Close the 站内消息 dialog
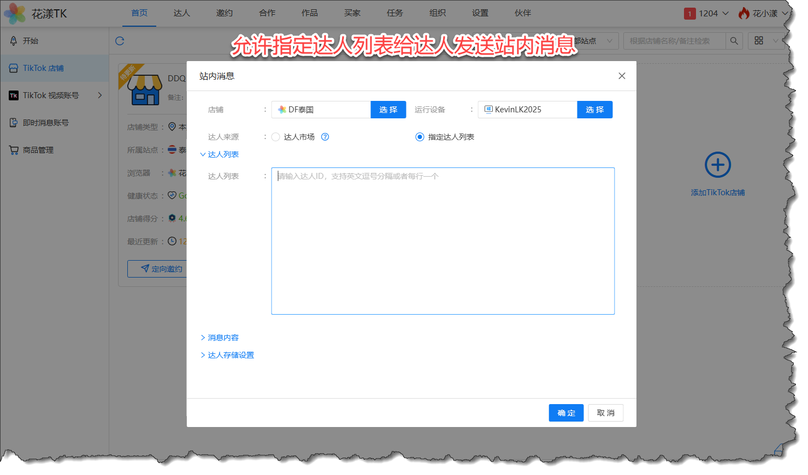Viewport: 808px width, 475px height. point(622,76)
